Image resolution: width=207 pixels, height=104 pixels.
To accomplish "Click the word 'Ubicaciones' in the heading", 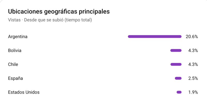I will [x=26, y=12].
